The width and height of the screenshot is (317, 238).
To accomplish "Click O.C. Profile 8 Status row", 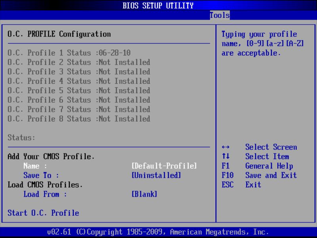I will coord(79,119).
